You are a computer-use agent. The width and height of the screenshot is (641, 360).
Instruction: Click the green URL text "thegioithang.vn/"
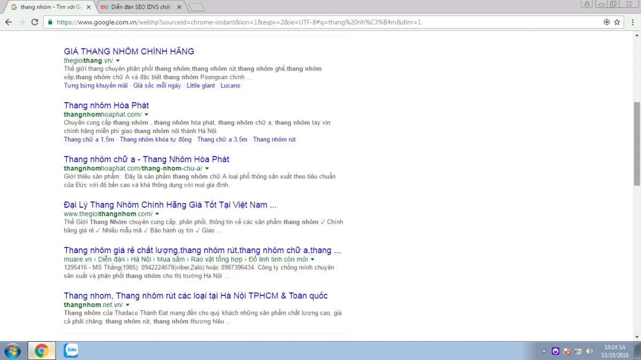pyautogui.click(x=88, y=61)
